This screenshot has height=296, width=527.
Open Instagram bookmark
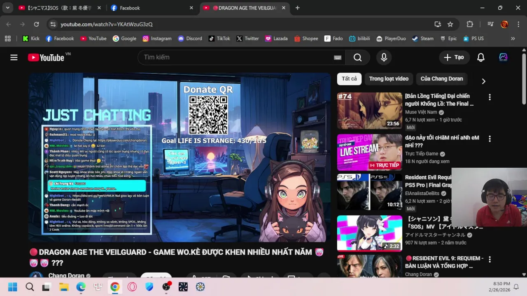tap(157, 38)
